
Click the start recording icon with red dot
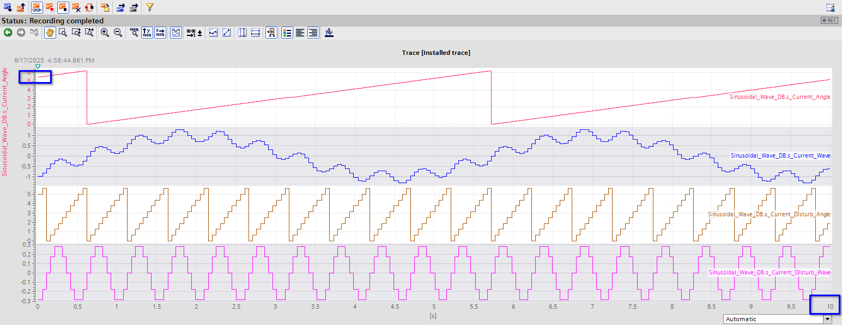click(x=50, y=7)
